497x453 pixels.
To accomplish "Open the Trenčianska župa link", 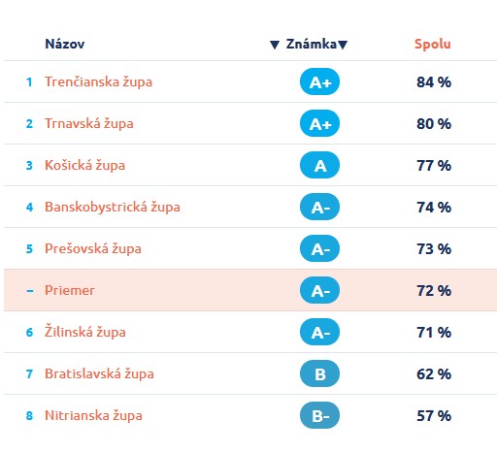I will (98, 81).
